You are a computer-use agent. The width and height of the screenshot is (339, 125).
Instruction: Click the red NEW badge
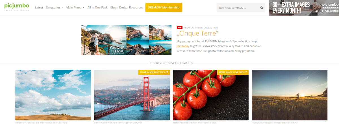coord(179,28)
